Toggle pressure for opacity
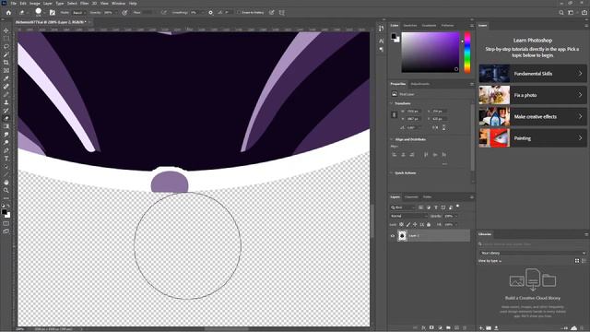 124,12
